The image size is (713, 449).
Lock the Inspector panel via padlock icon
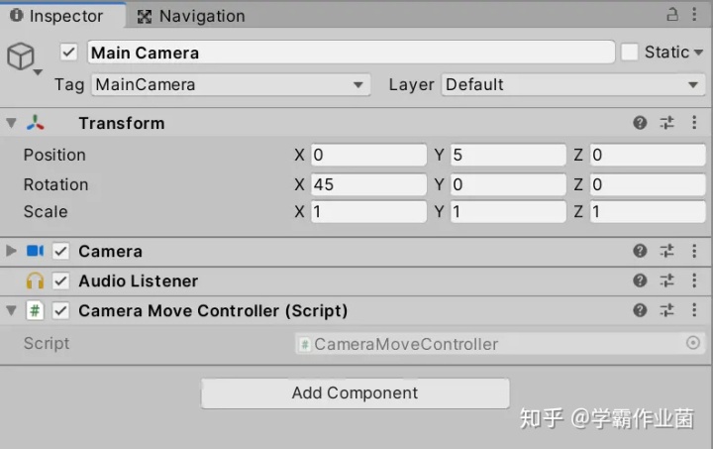point(672,14)
